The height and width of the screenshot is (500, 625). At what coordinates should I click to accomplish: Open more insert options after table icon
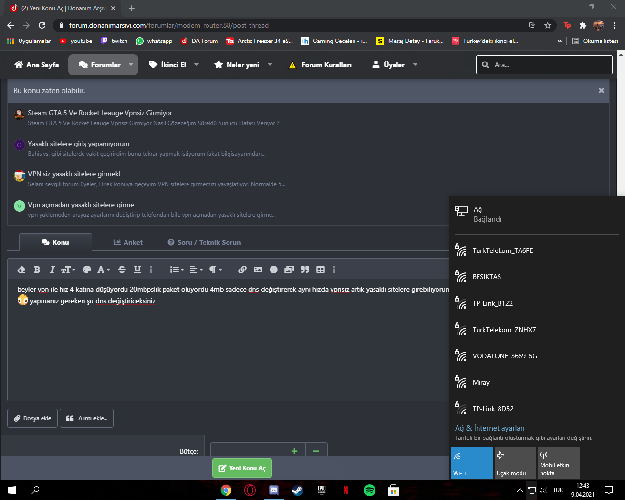[334, 270]
